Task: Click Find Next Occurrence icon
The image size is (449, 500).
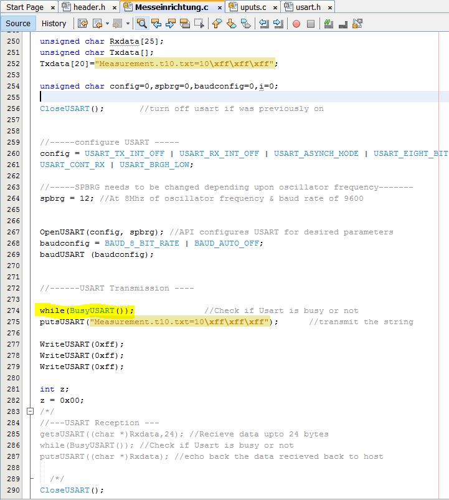Action: 171,24
